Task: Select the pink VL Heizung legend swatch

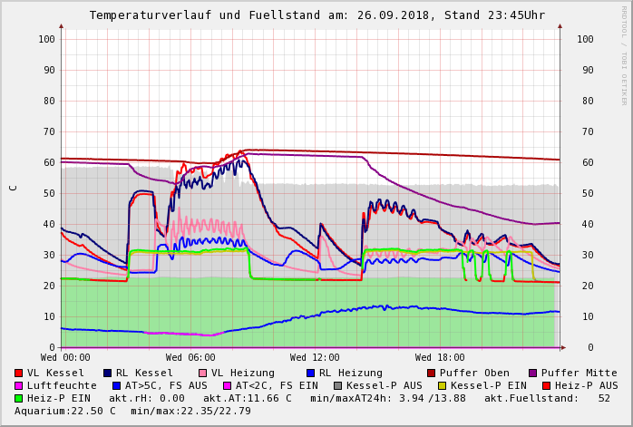Action: point(203,373)
